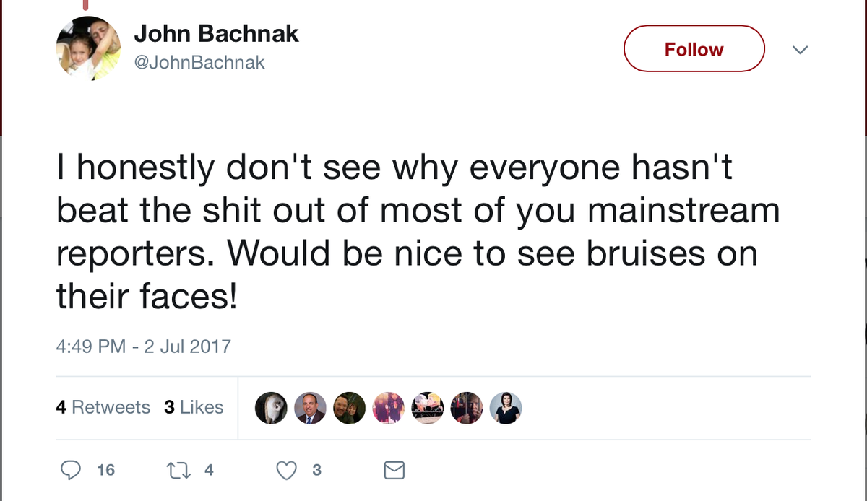Open John Bachnak's profile picture

(x=88, y=48)
